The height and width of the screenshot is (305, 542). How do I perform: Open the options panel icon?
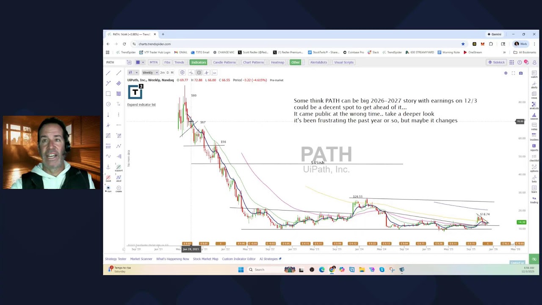[x=534, y=168]
